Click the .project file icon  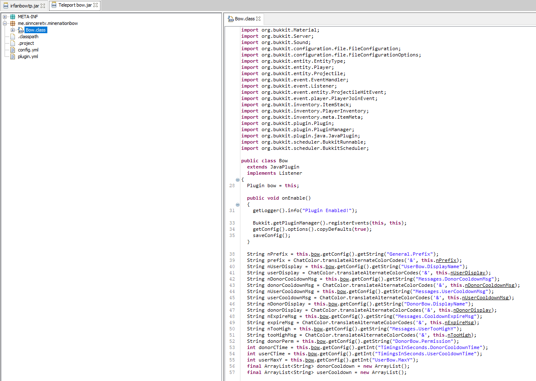click(x=12, y=43)
